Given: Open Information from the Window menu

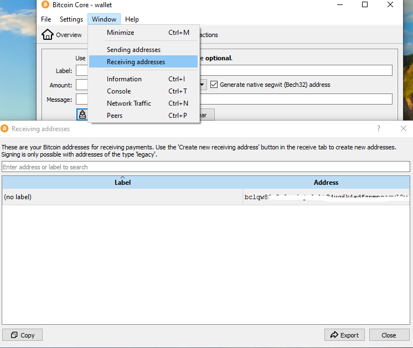Looking at the screenshot, I should click(143, 79).
